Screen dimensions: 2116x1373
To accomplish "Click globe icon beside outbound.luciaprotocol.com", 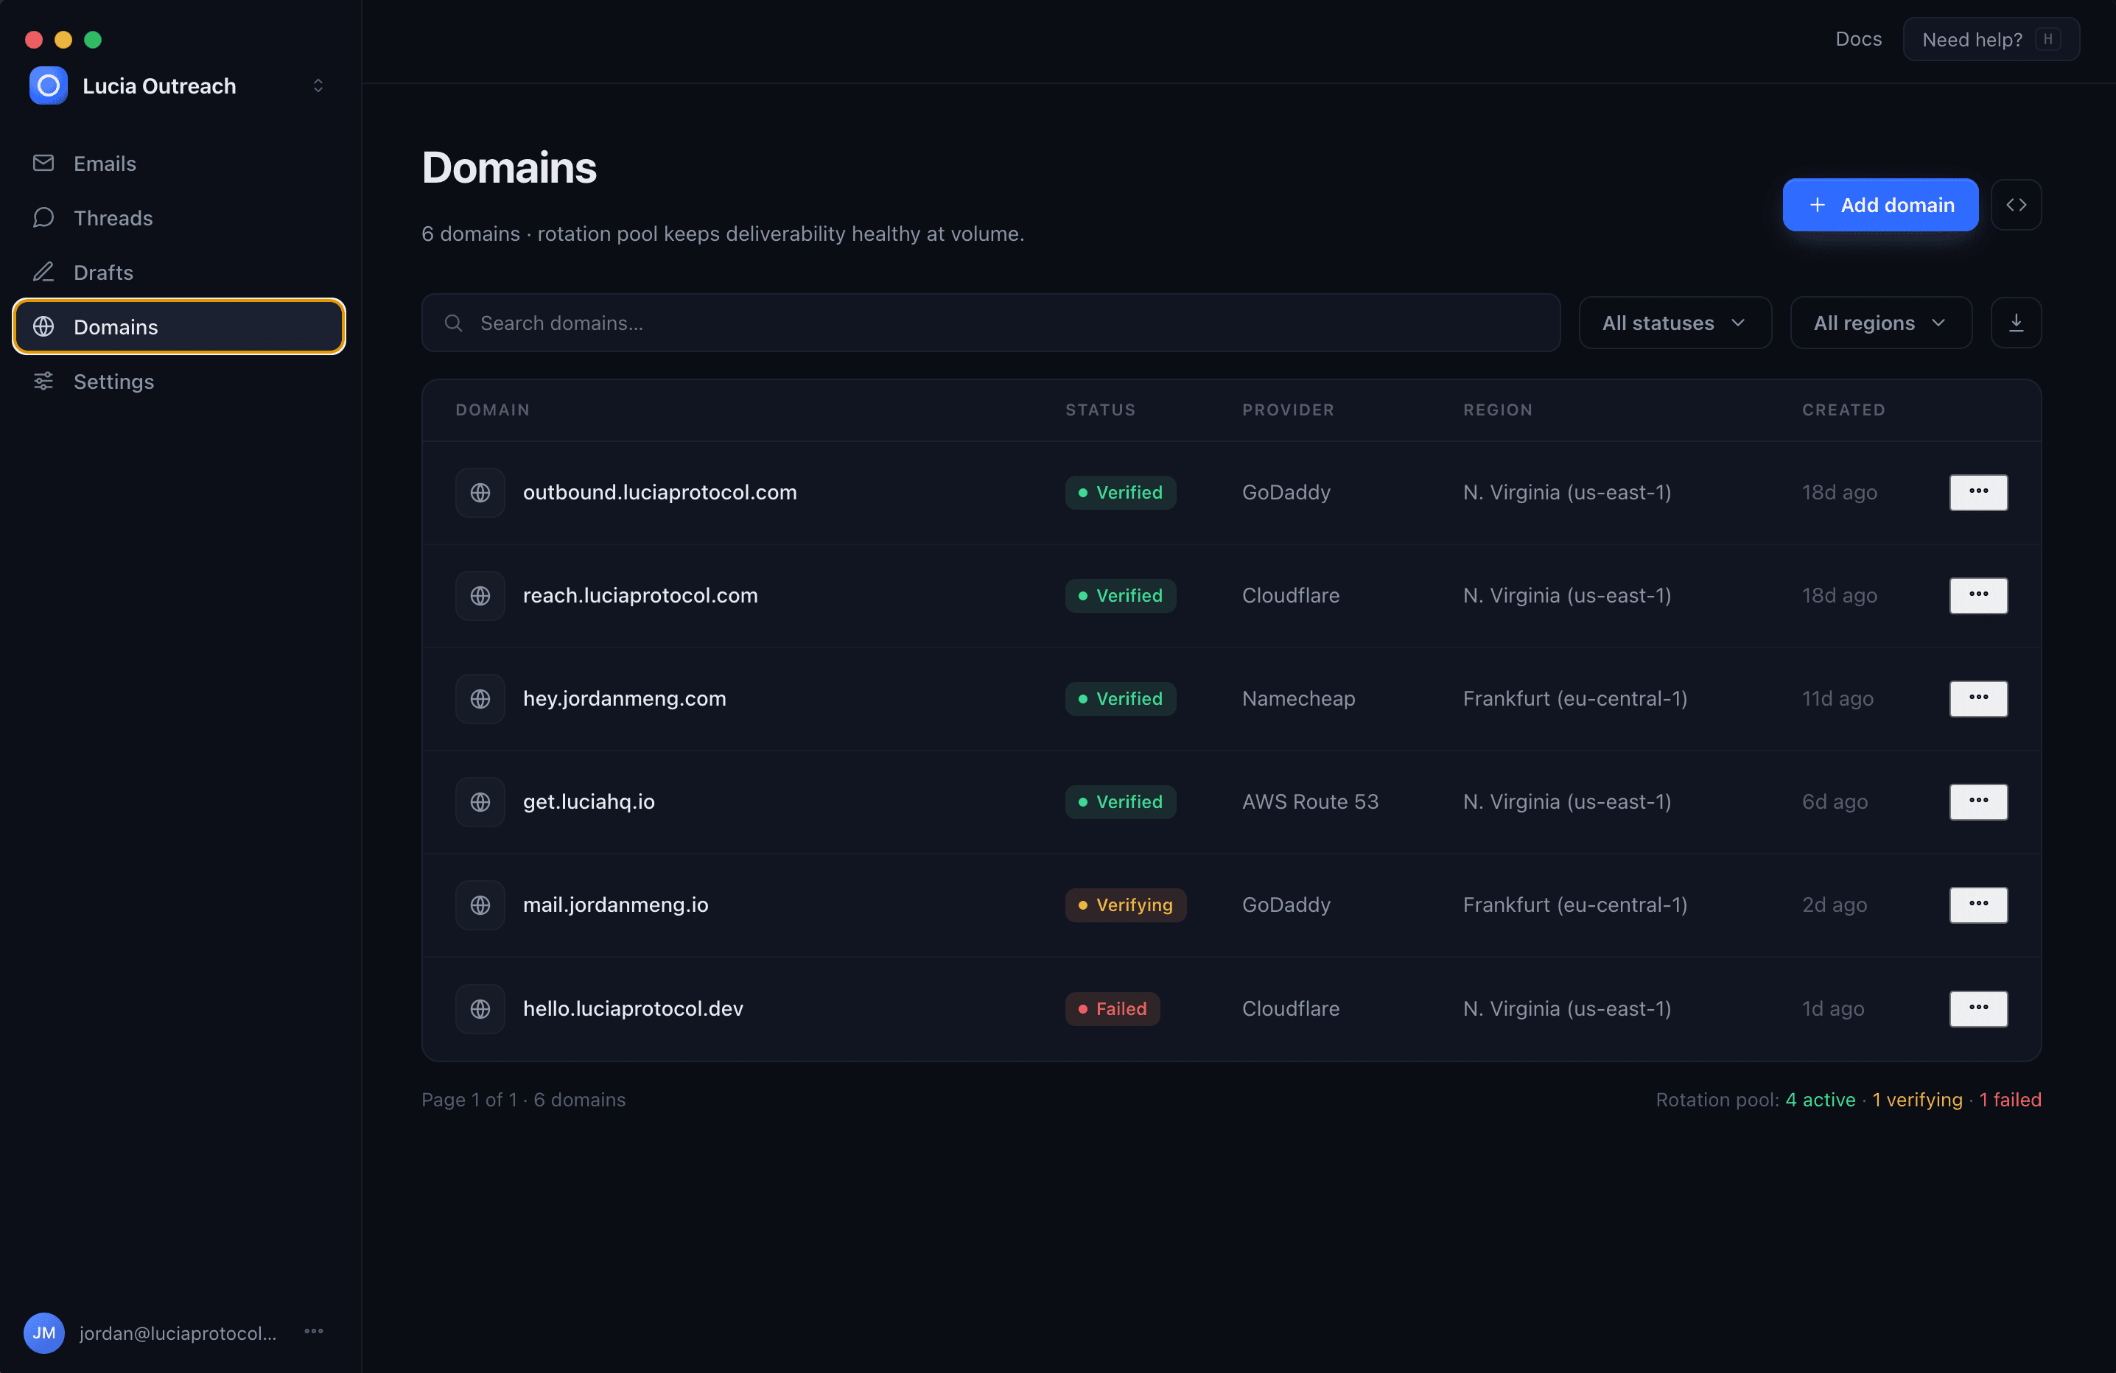I will tap(480, 492).
